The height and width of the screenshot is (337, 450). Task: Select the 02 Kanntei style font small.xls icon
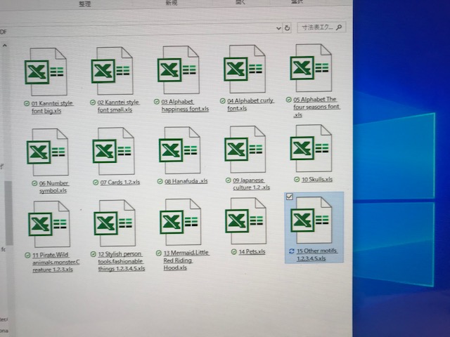(x=112, y=71)
